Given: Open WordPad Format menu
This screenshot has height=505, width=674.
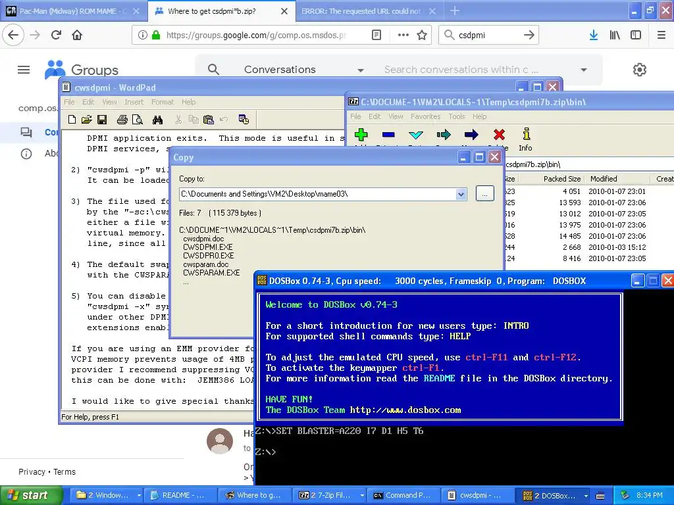Looking at the screenshot, I should (163, 102).
